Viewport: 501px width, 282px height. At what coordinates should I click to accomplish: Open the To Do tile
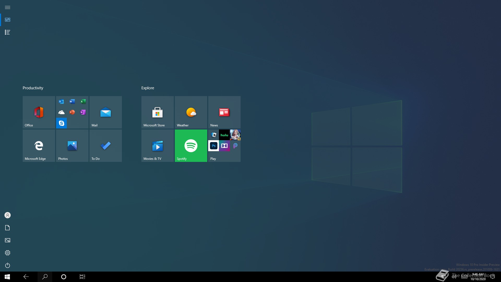point(105,146)
